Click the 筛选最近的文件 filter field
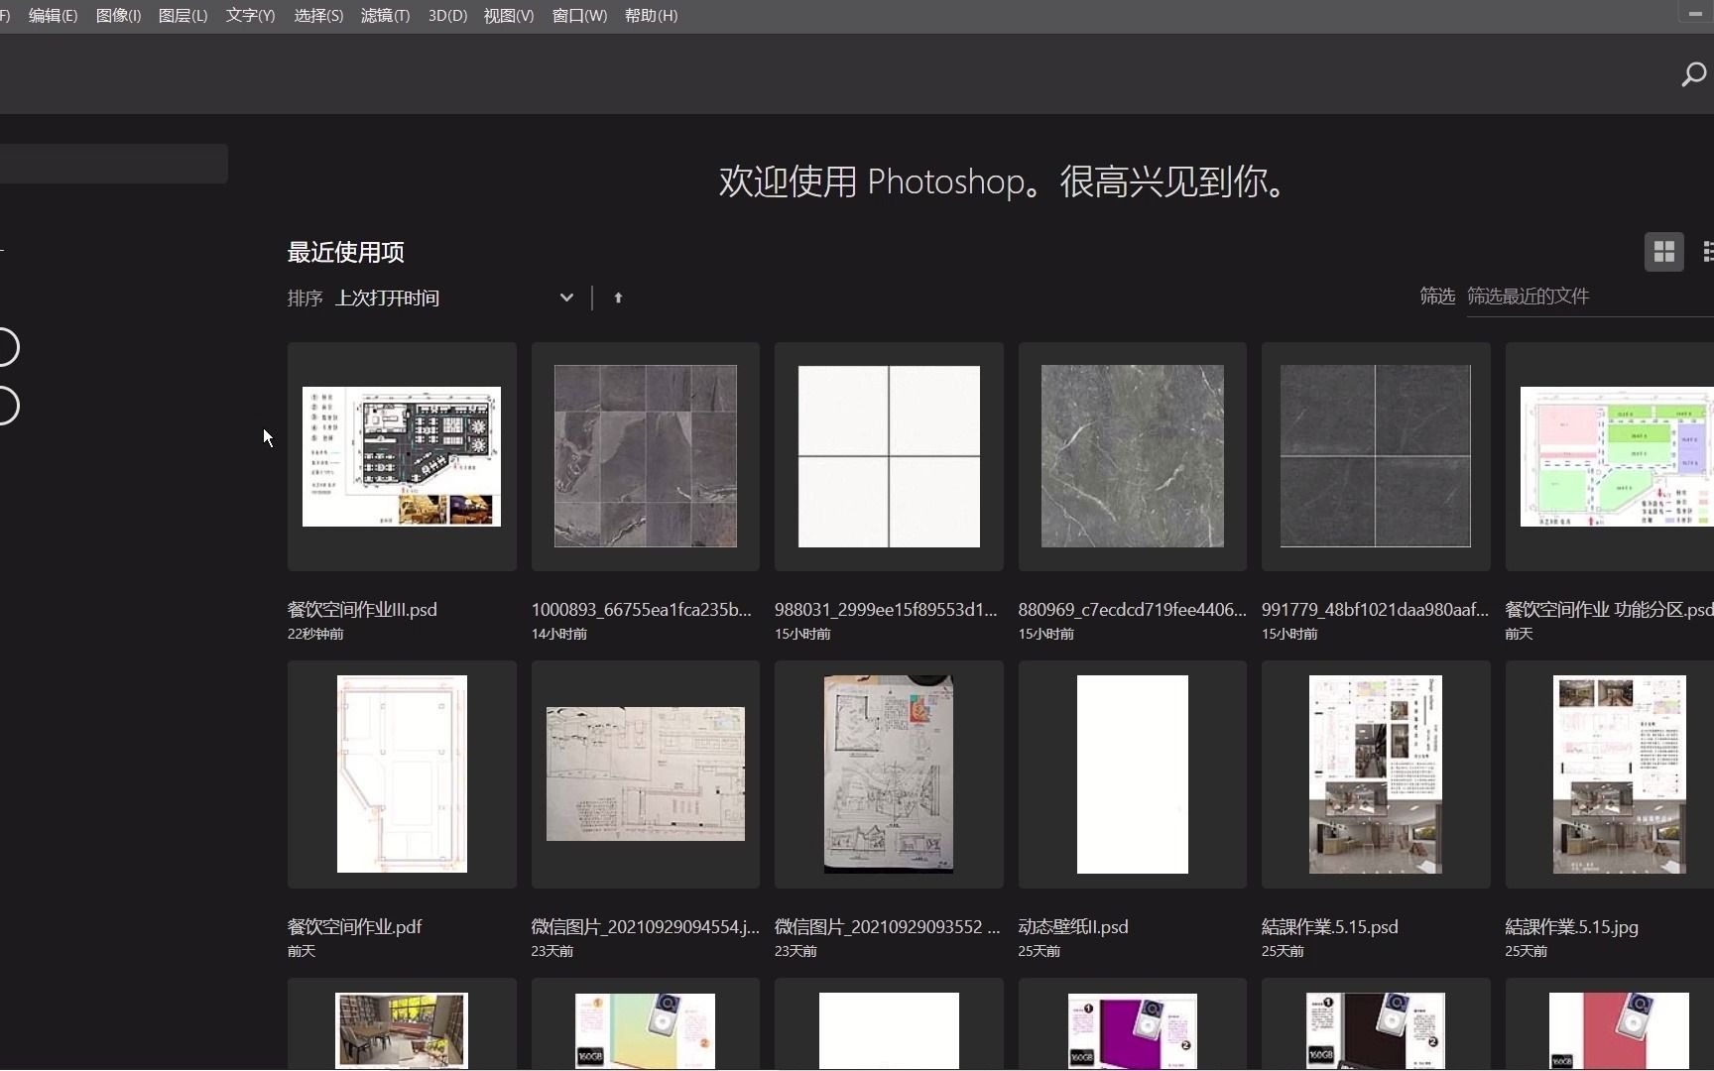 (x=1589, y=297)
